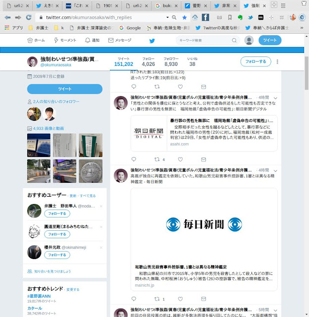Click the home extension icon in the toolbar
This screenshot has height=317, width=309.
coord(195,17)
